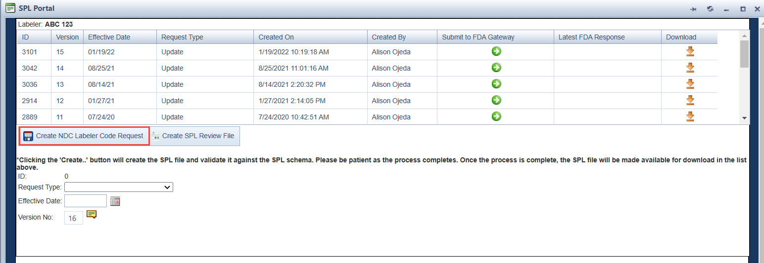
Task: Submit version 11 to the FDA Gateway
Action: tap(496, 116)
